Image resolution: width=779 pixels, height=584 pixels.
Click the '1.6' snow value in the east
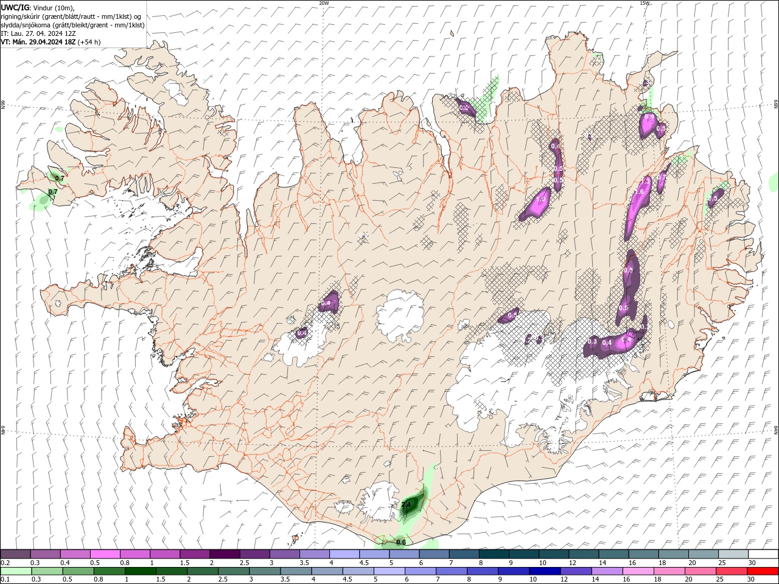pos(638,192)
